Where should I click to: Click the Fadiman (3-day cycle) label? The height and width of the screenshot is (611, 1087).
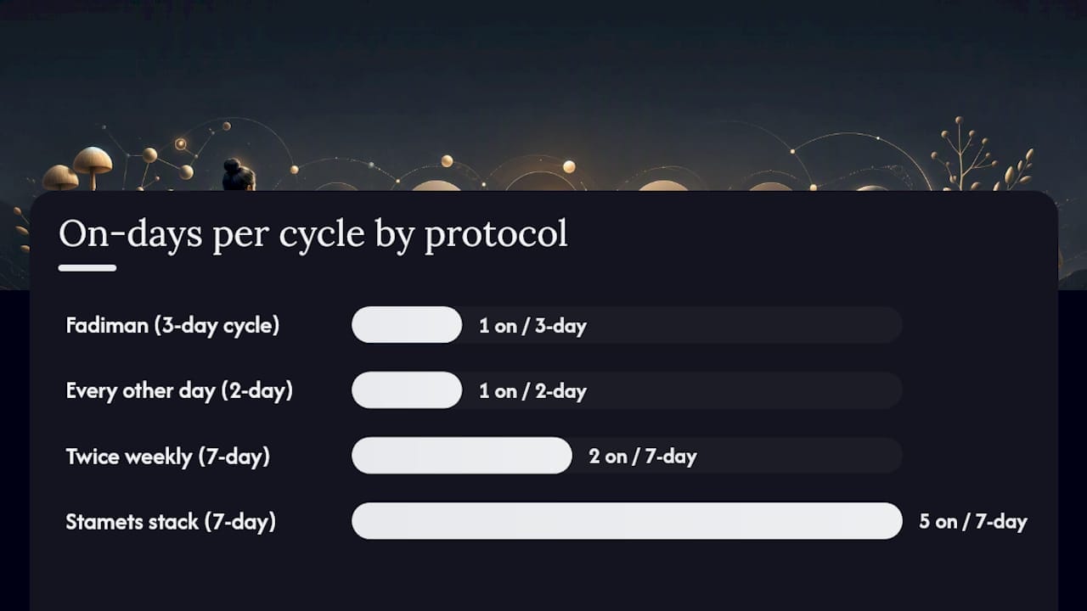point(172,325)
